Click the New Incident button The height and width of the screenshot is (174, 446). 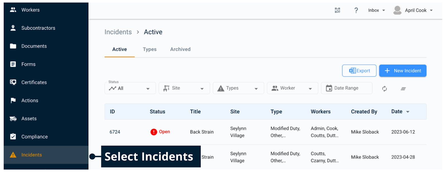tap(403, 71)
